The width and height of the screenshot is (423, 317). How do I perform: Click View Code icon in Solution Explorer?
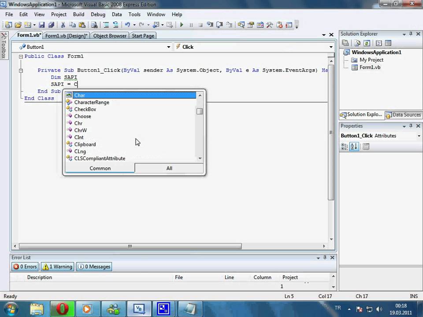(378, 43)
